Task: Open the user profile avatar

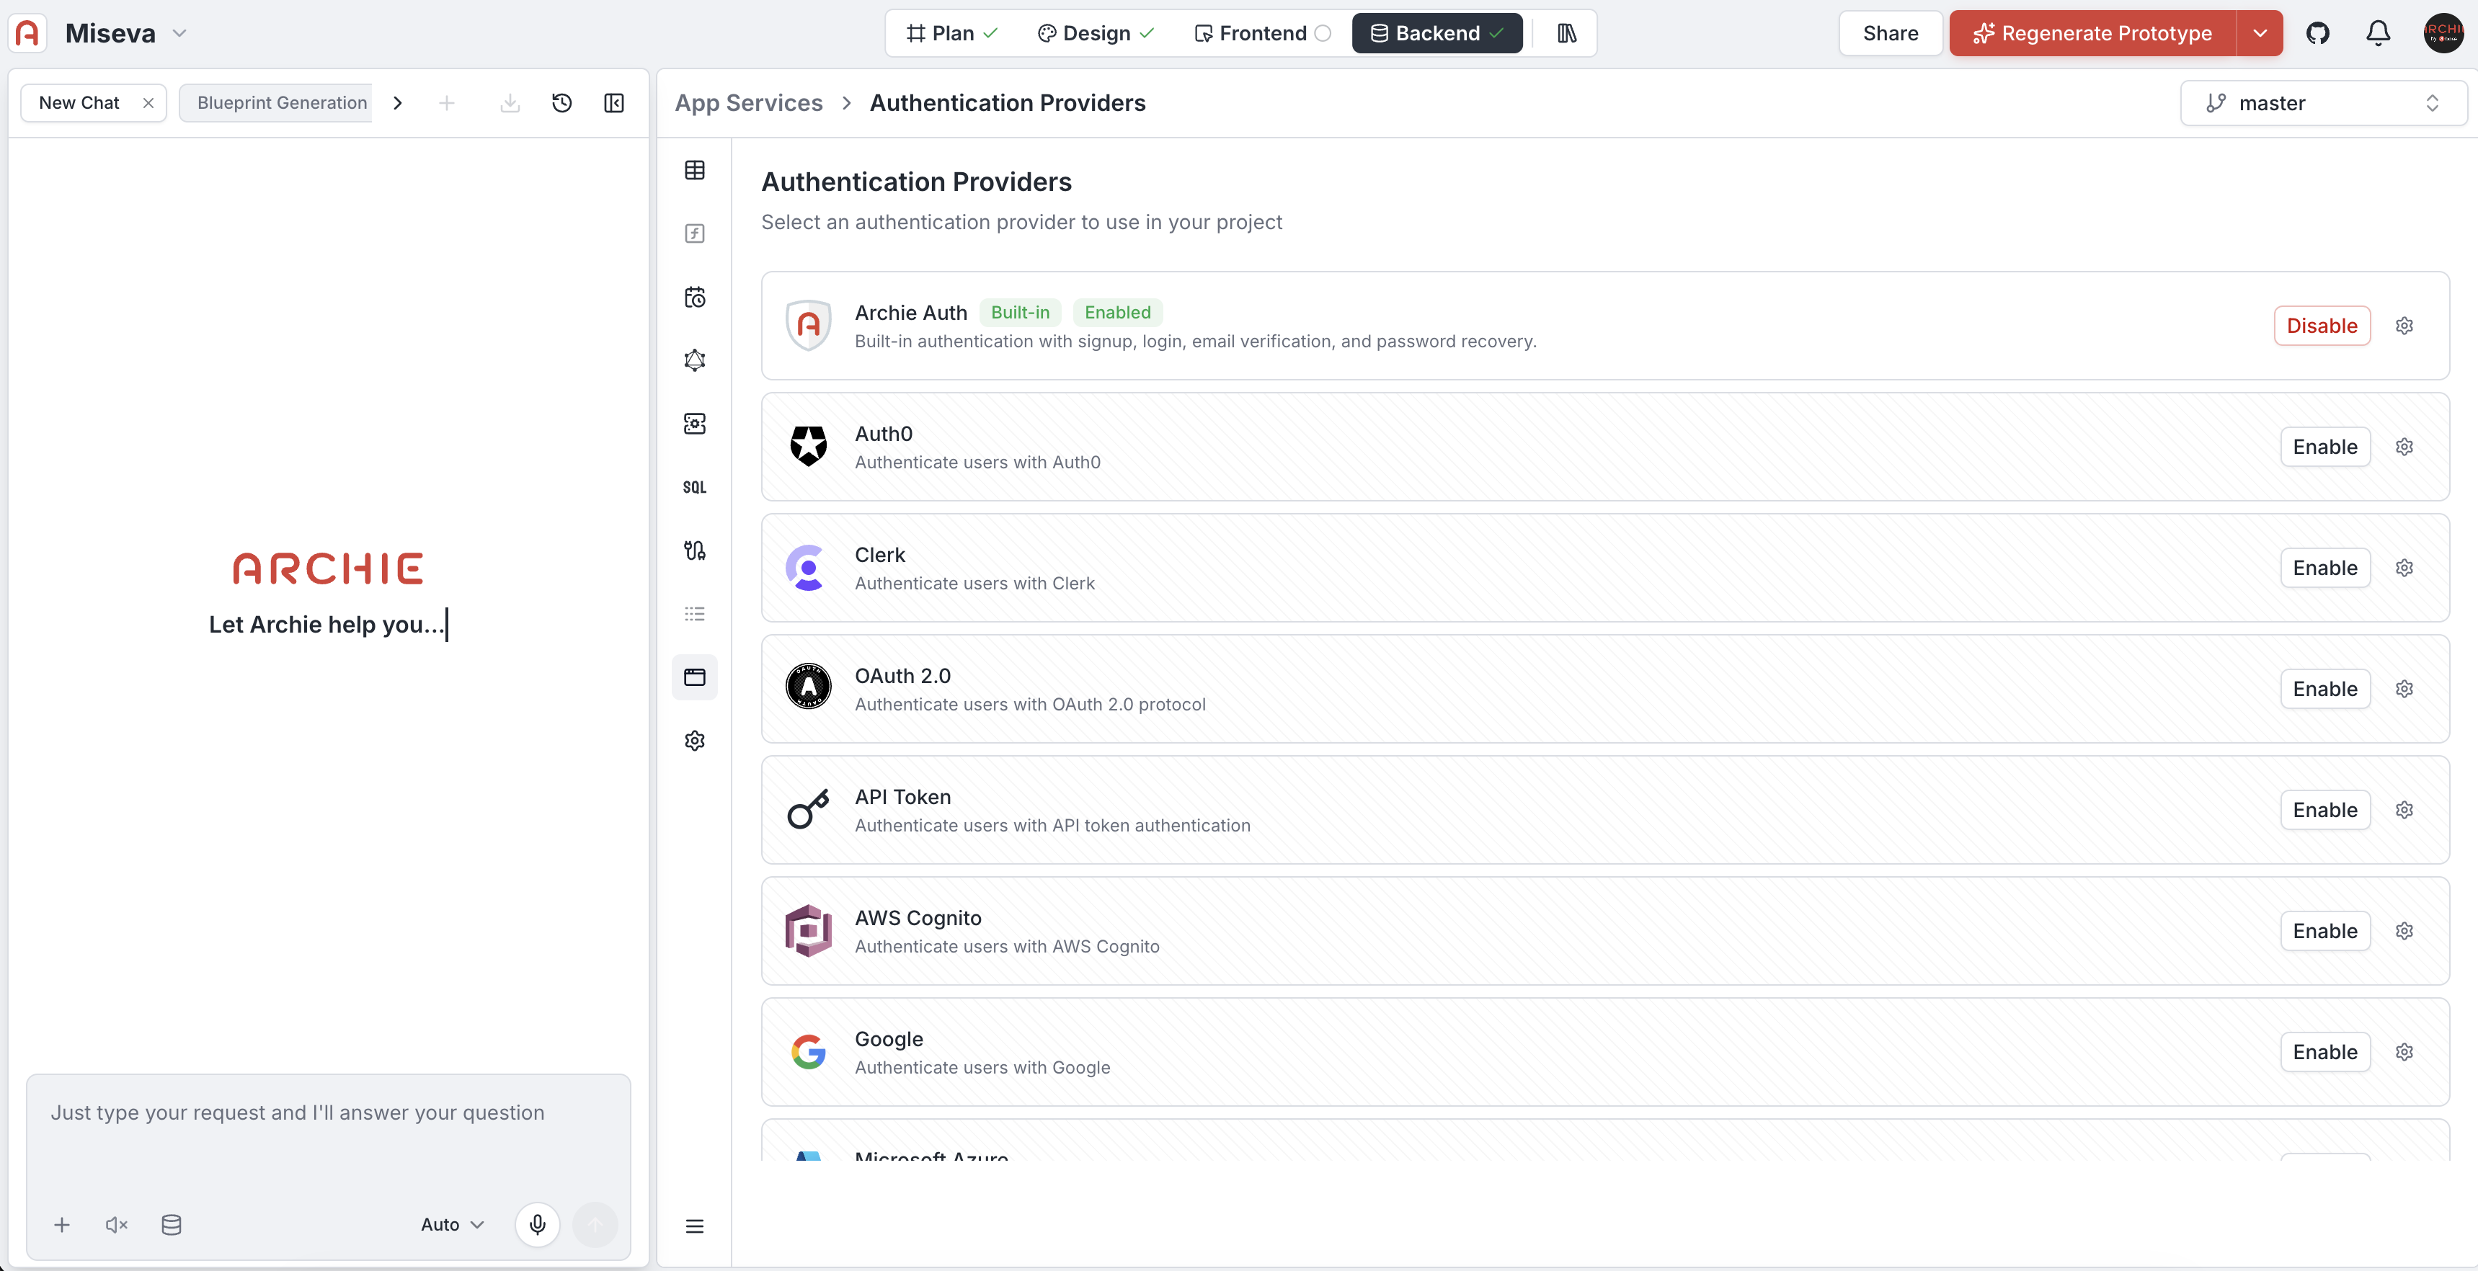Action: 2443,32
